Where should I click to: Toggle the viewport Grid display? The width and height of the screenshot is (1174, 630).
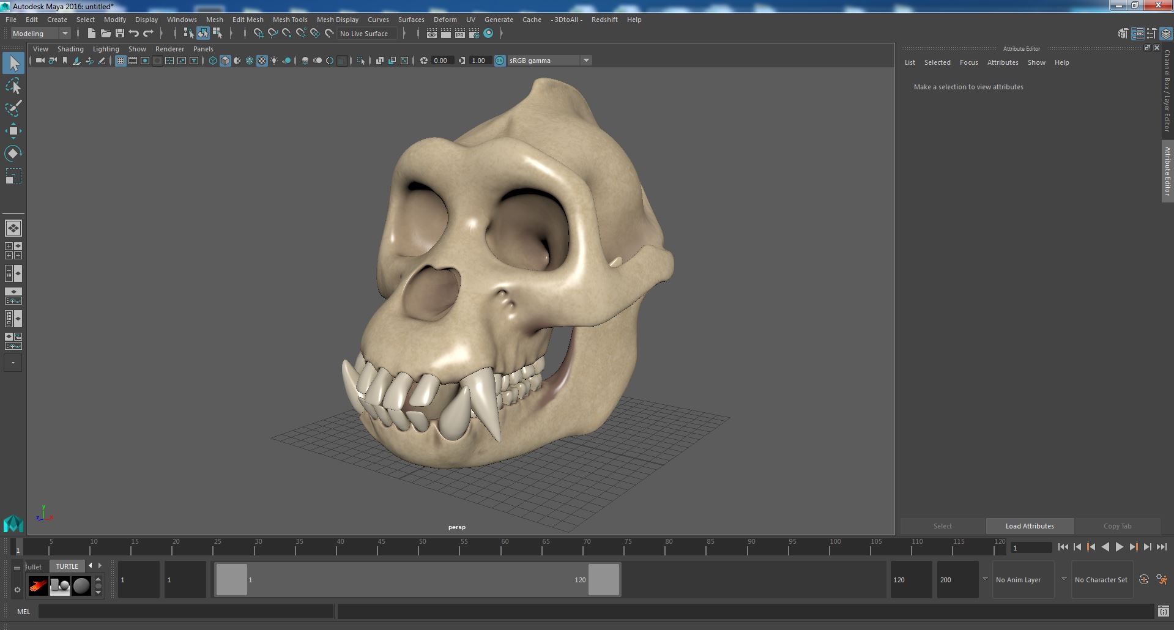coord(121,61)
